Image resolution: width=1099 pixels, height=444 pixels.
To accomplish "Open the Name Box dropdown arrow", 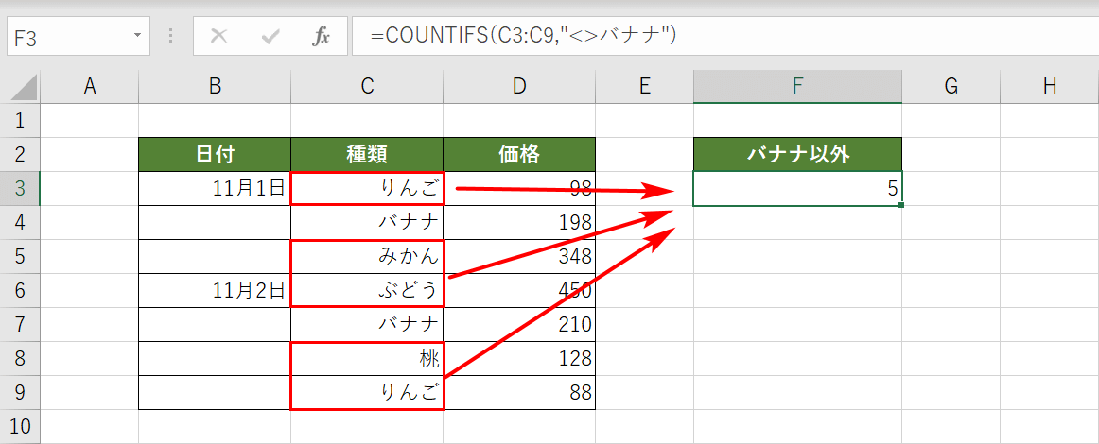I will coord(137,37).
